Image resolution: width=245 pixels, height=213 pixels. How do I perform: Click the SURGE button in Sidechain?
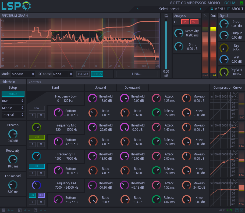click(x=13, y=94)
